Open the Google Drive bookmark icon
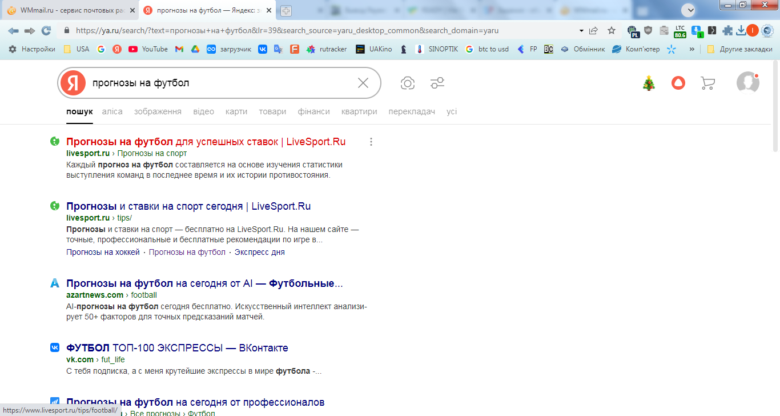 click(195, 49)
